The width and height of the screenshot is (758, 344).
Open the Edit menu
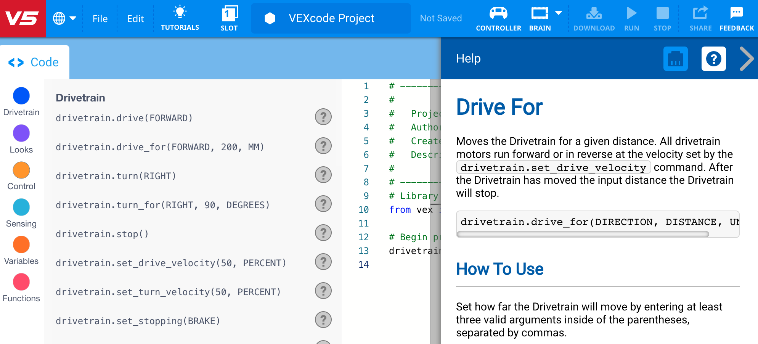[135, 18]
